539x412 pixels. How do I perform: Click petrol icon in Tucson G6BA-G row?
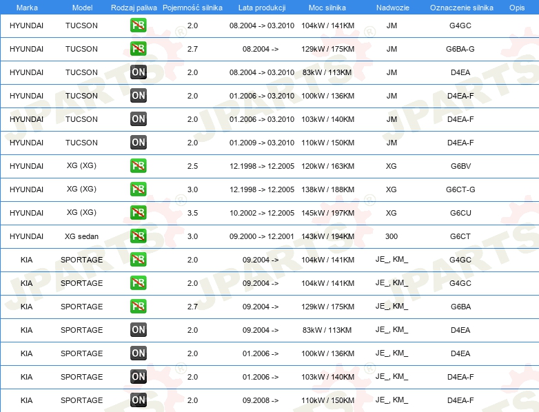pos(138,49)
